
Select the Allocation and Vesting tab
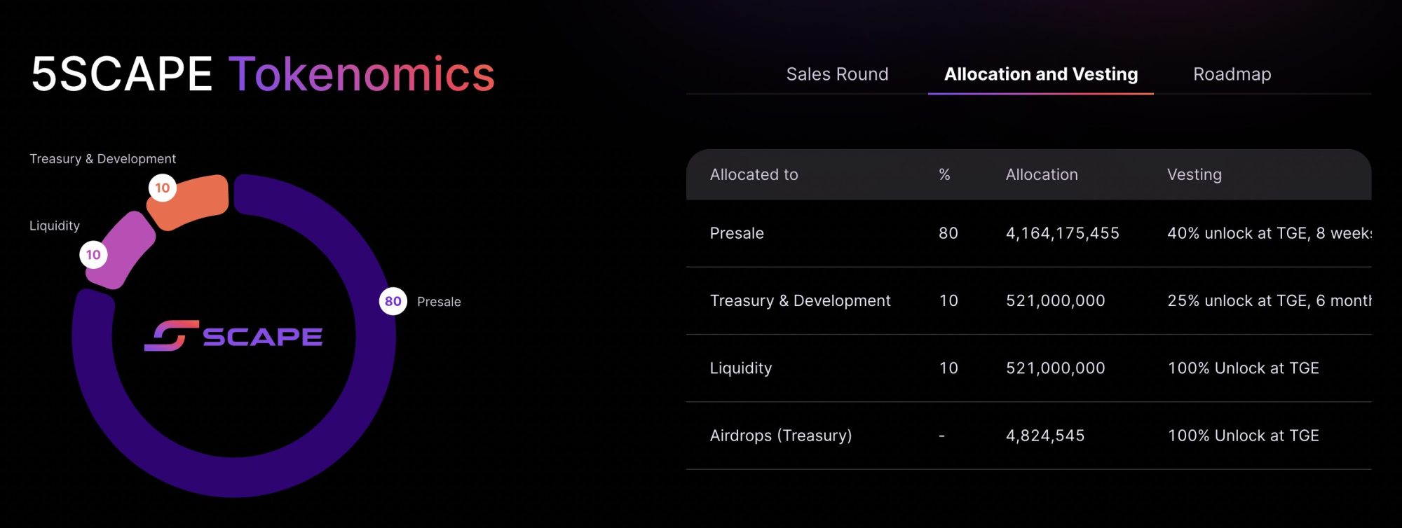(1041, 74)
